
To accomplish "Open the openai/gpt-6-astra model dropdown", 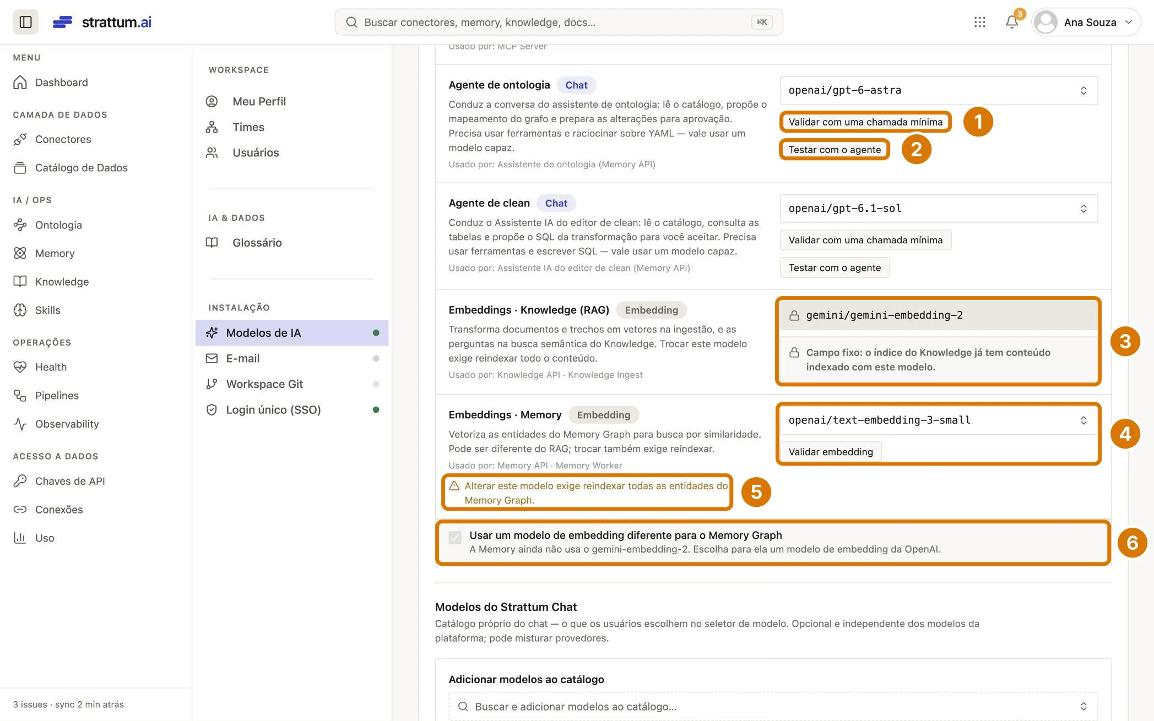I will [939, 90].
